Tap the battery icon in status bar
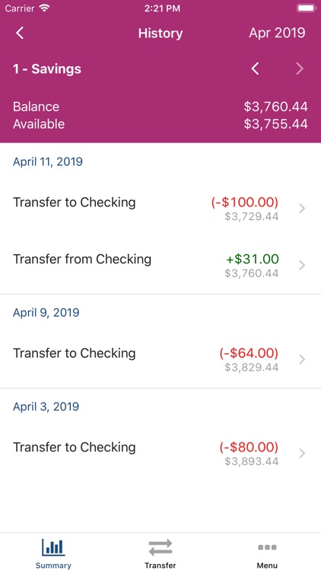 click(306, 8)
